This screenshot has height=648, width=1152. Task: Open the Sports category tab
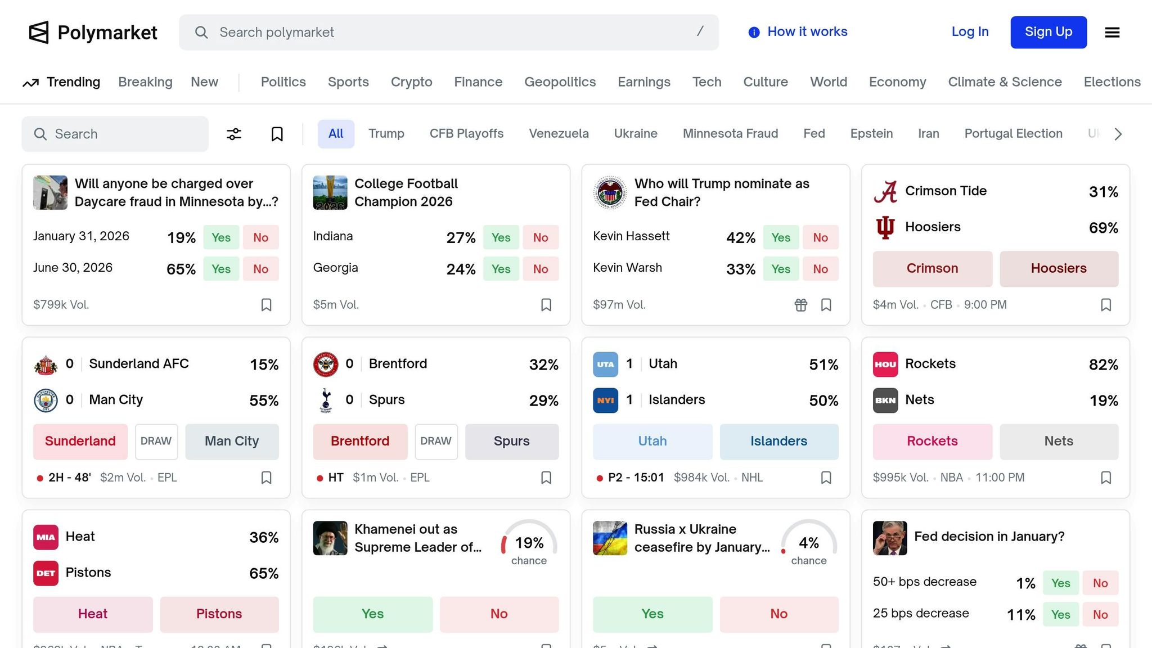[348, 82]
